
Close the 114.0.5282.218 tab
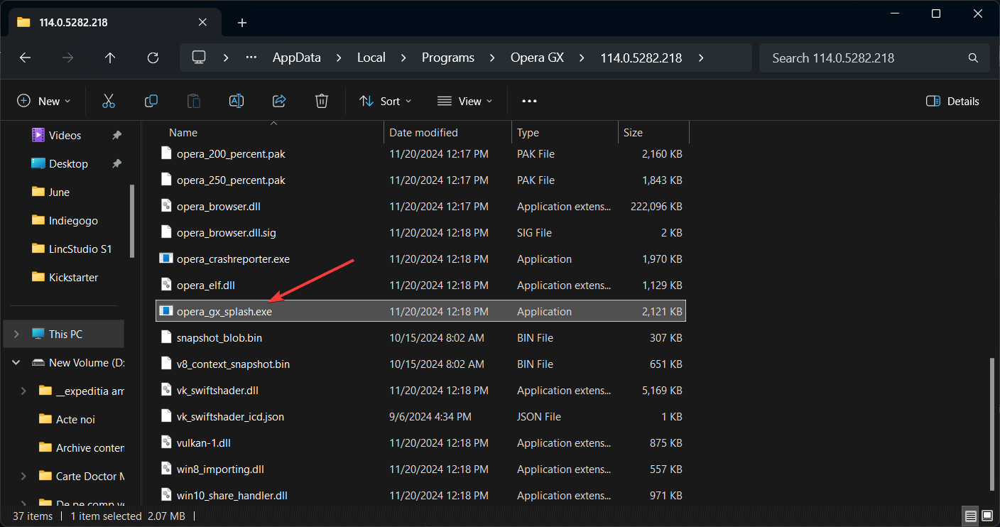(202, 22)
